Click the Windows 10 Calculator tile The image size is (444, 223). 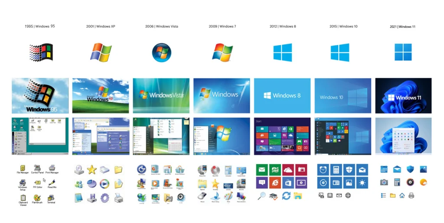tap(336, 170)
